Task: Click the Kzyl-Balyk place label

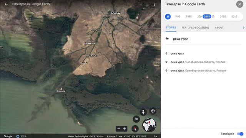Action: pos(91,56)
